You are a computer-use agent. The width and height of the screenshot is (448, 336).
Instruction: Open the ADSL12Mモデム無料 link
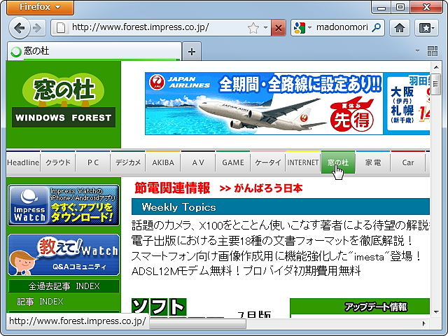246,271
